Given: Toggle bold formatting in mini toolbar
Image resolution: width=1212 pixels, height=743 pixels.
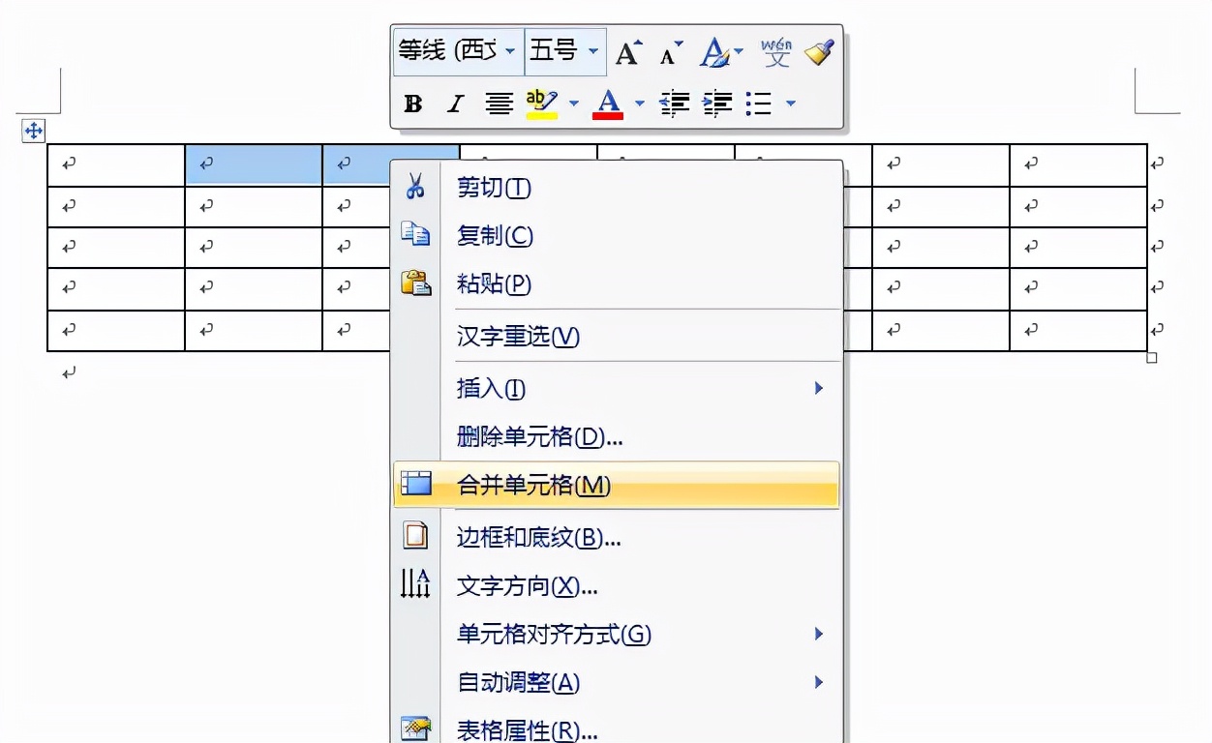Looking at the screenshot, I should (413, 104).
